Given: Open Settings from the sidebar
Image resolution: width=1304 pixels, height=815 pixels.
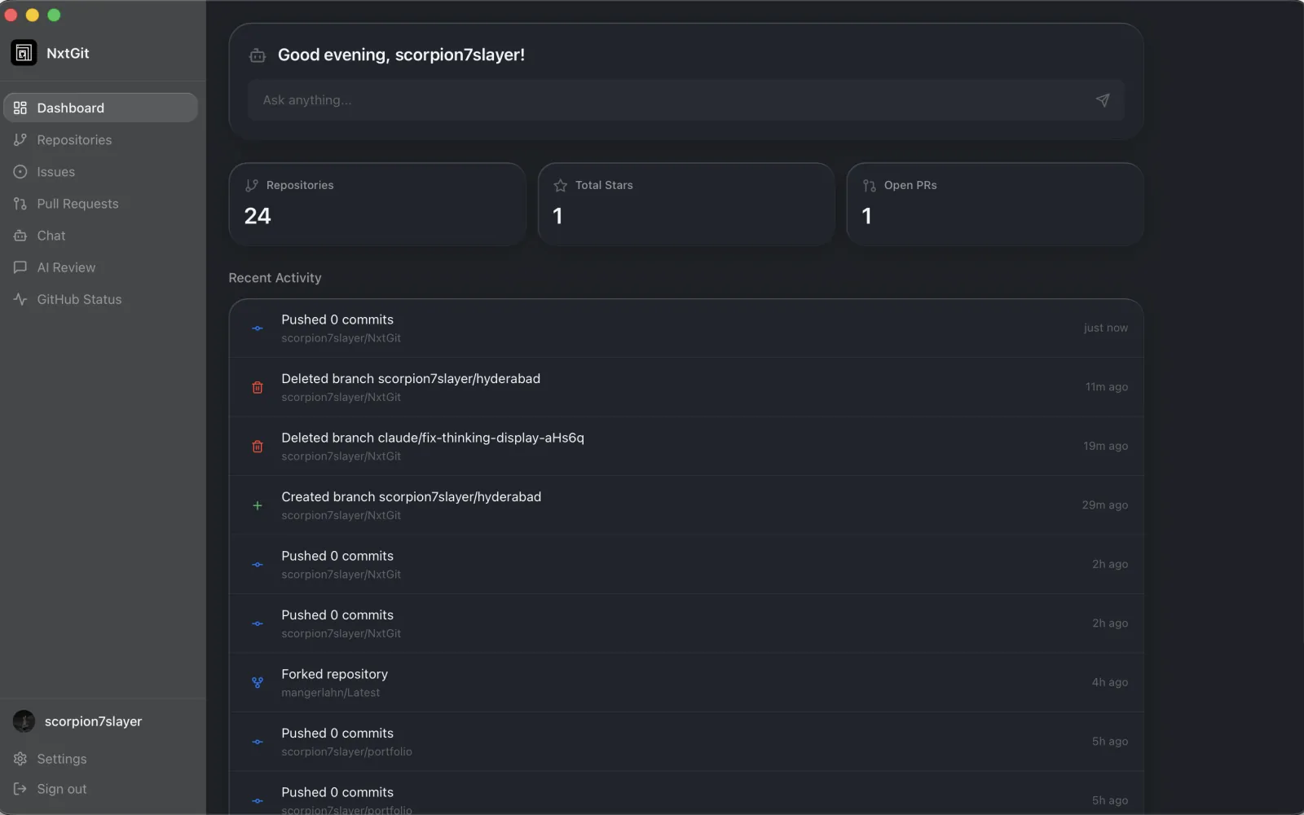Looking at the screenshot, I should [x=101, y=759].
